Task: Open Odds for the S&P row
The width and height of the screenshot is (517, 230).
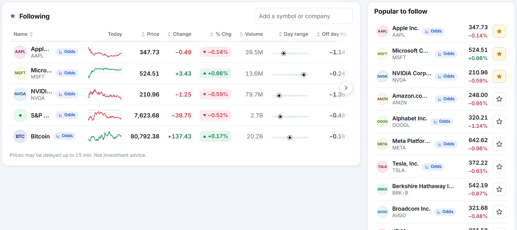Action: (67, 115)
